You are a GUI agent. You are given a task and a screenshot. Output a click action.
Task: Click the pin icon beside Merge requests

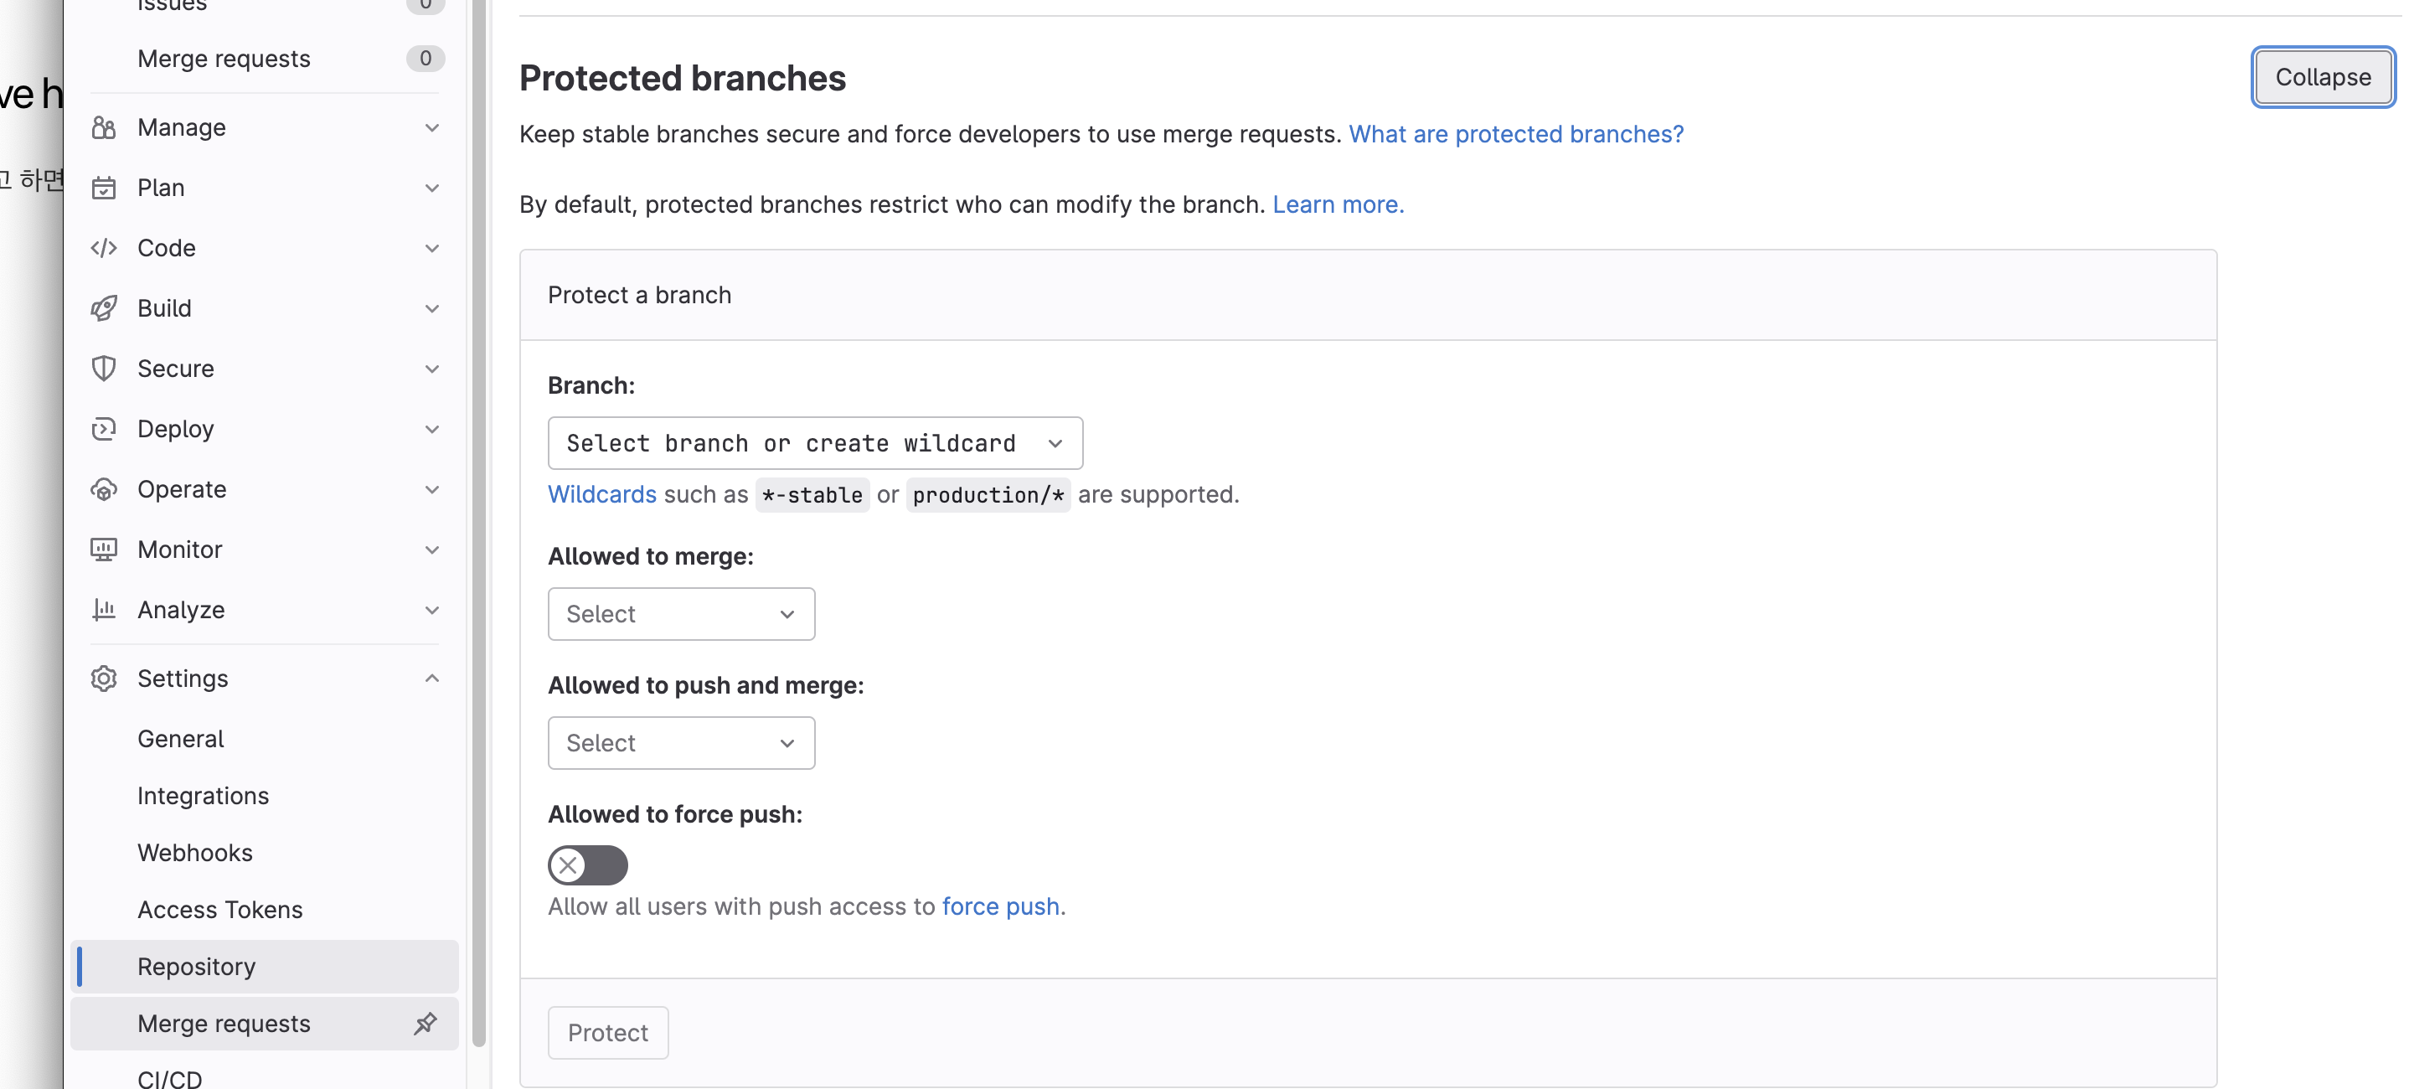coord(426,1024)
